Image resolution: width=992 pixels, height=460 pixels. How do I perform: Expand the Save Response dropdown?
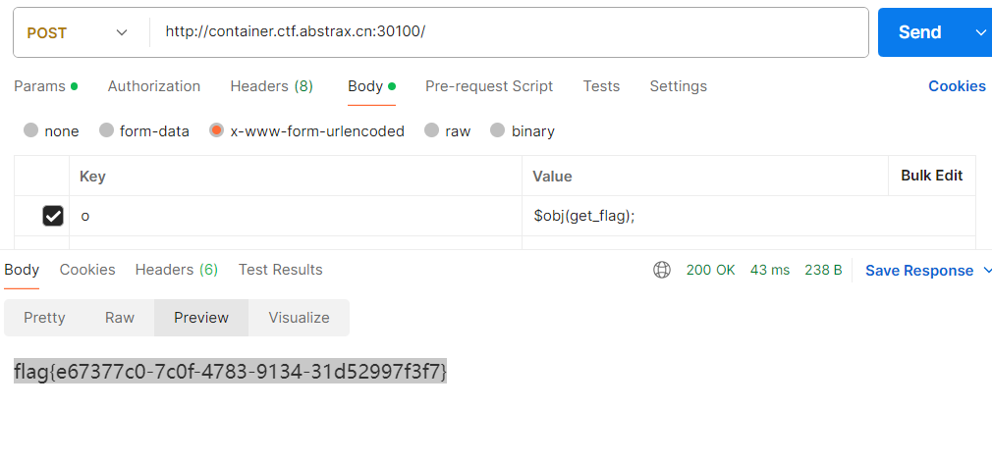986,271
